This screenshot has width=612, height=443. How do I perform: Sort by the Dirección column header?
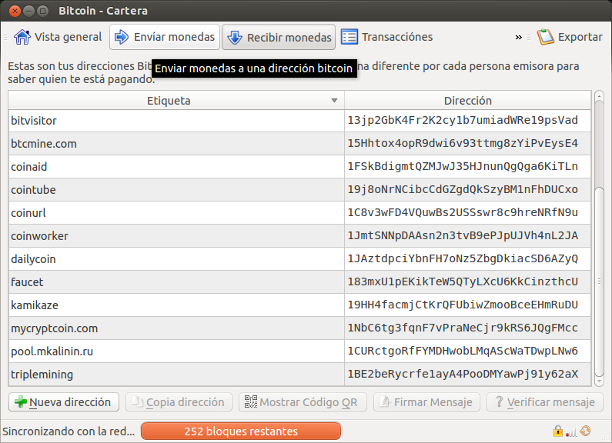tap(467, 101)
